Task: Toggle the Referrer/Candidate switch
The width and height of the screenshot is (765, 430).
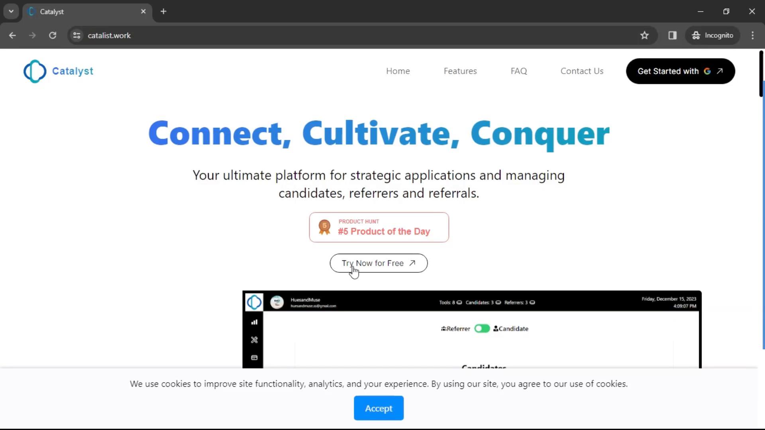Action: click(482, 328)
